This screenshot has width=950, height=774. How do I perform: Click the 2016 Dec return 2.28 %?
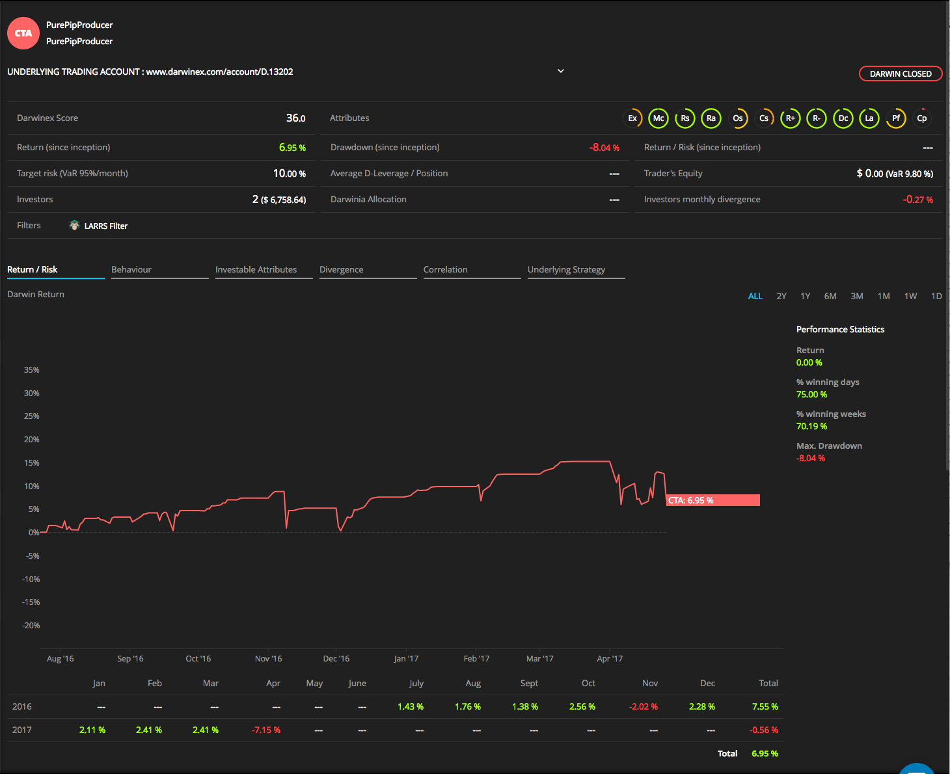[x=702, y=706]
